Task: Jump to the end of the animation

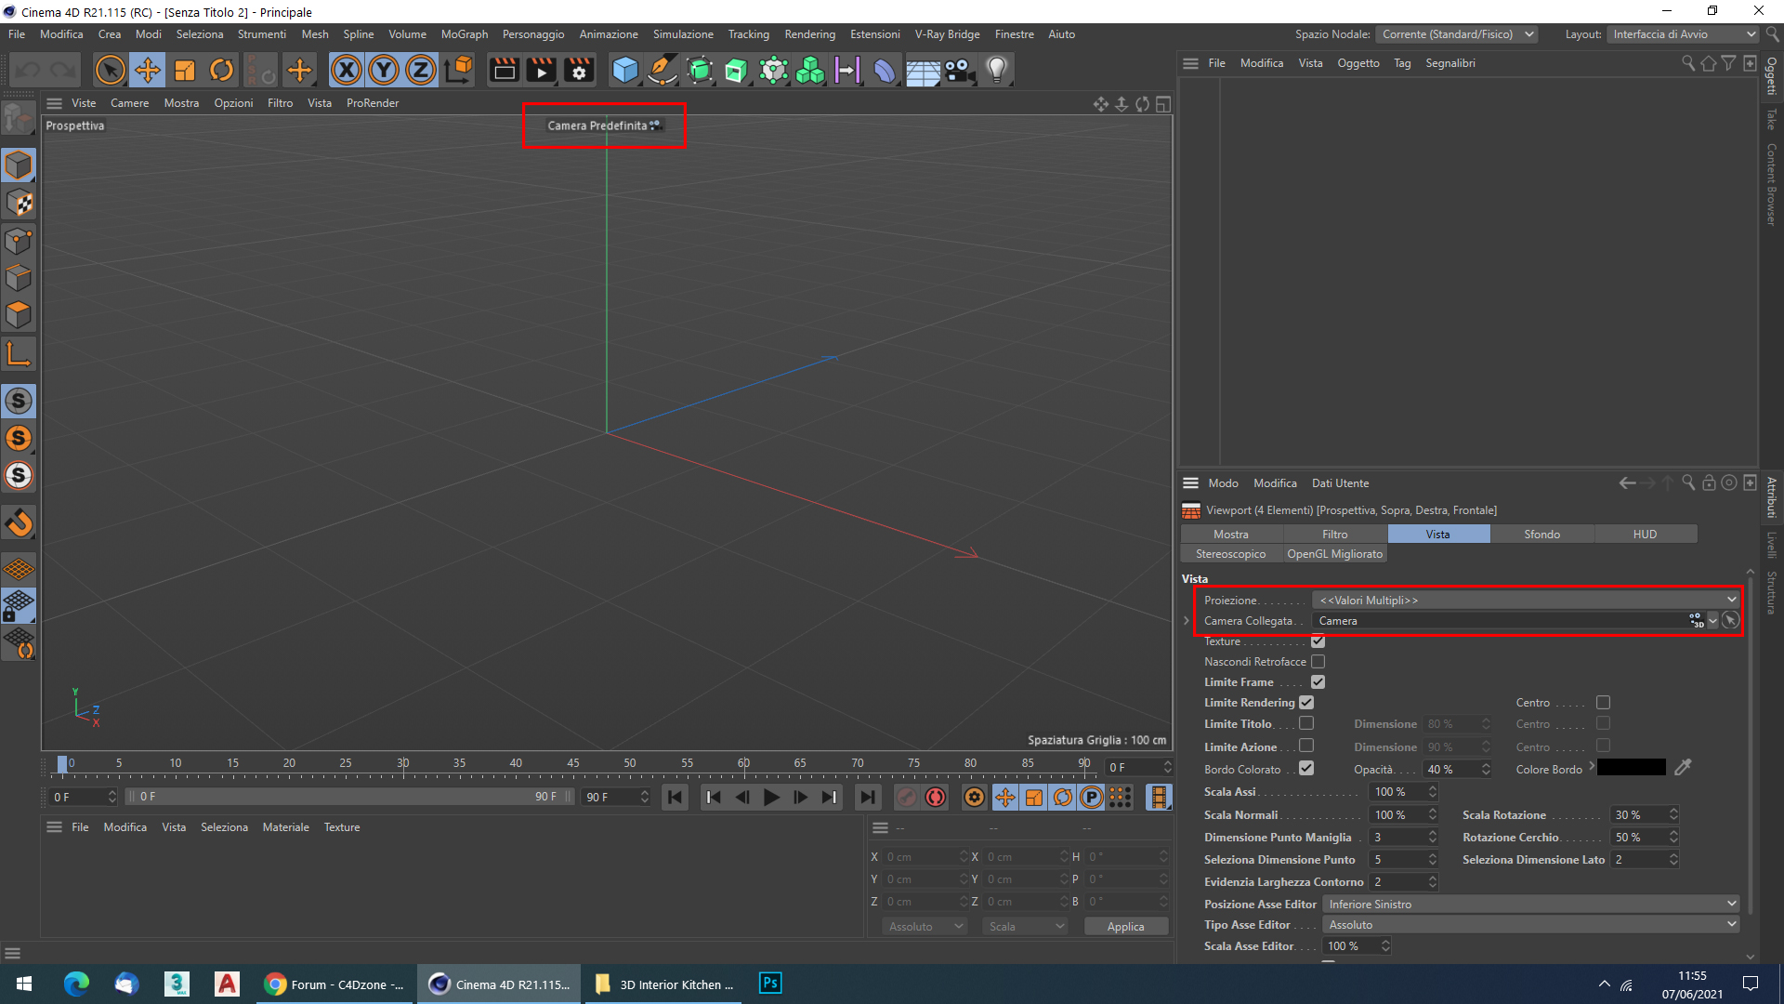Action: coord(867,797)
